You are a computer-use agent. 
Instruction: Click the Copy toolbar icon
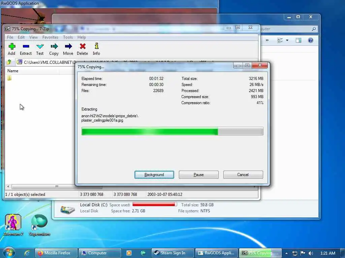(54, 46)
